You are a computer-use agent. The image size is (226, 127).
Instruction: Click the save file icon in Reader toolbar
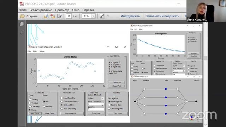pos(46,16)
